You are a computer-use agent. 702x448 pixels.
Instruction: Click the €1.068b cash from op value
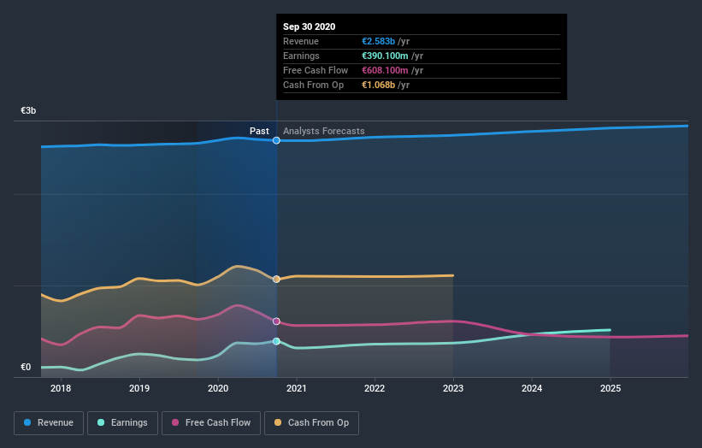click(378, 85)
